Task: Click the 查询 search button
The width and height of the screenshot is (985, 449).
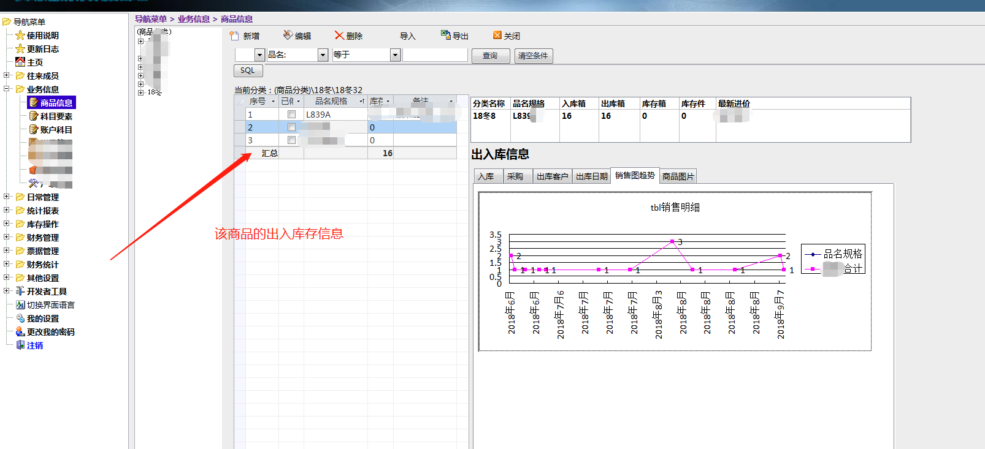Action: click(x=491, y=56)
